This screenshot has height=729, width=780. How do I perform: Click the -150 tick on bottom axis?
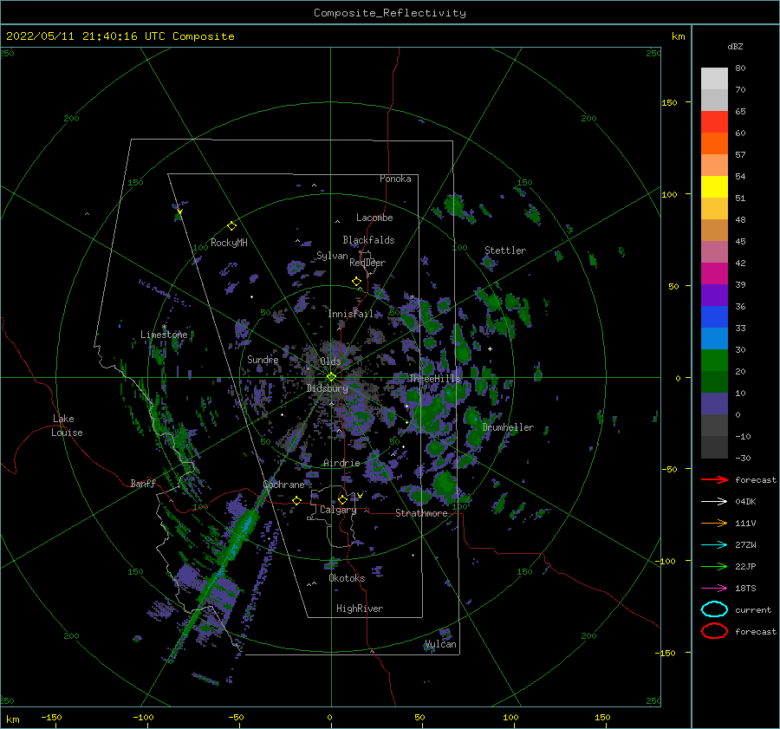click(51, 718)
